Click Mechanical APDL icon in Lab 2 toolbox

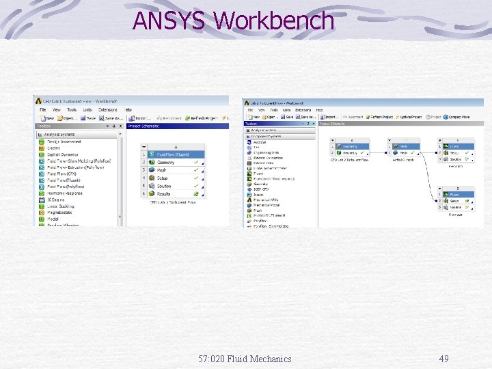[x=249, y=200]
